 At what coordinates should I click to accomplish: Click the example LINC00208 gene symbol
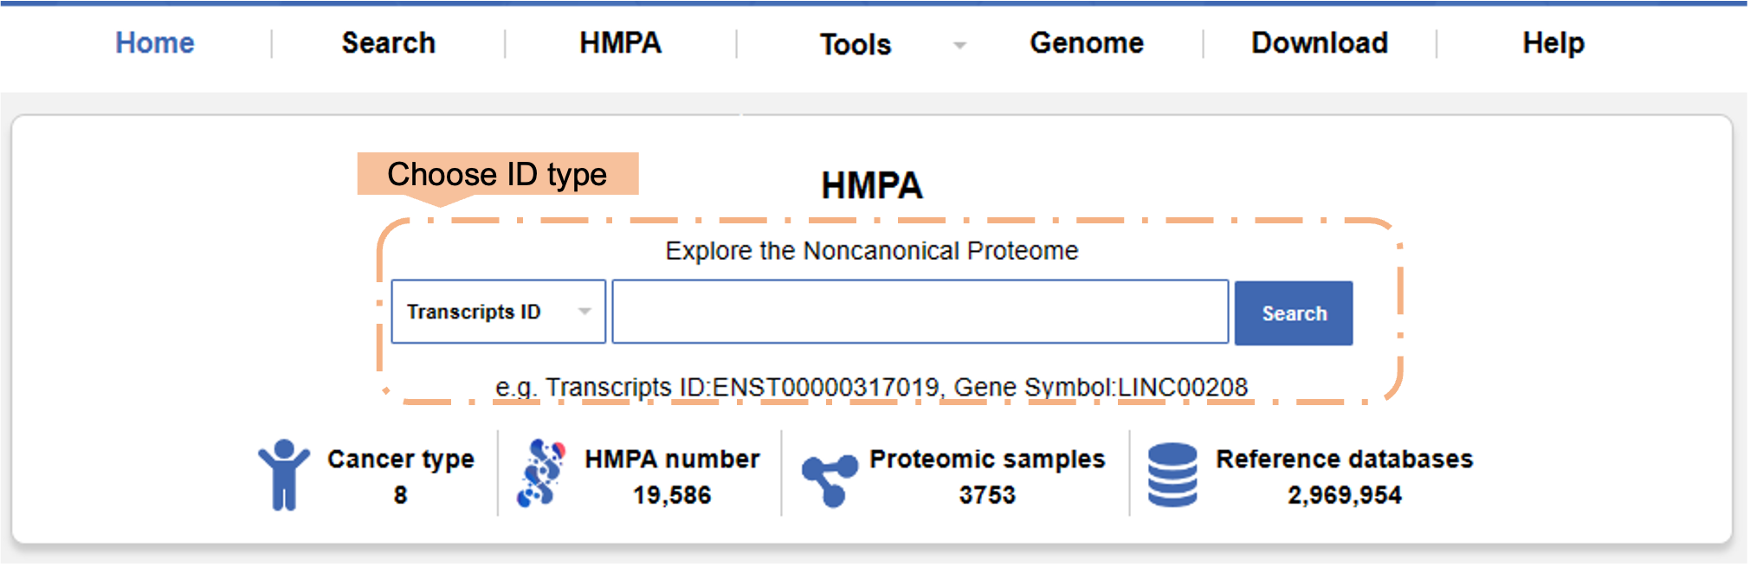click(x=1183, y=387)
